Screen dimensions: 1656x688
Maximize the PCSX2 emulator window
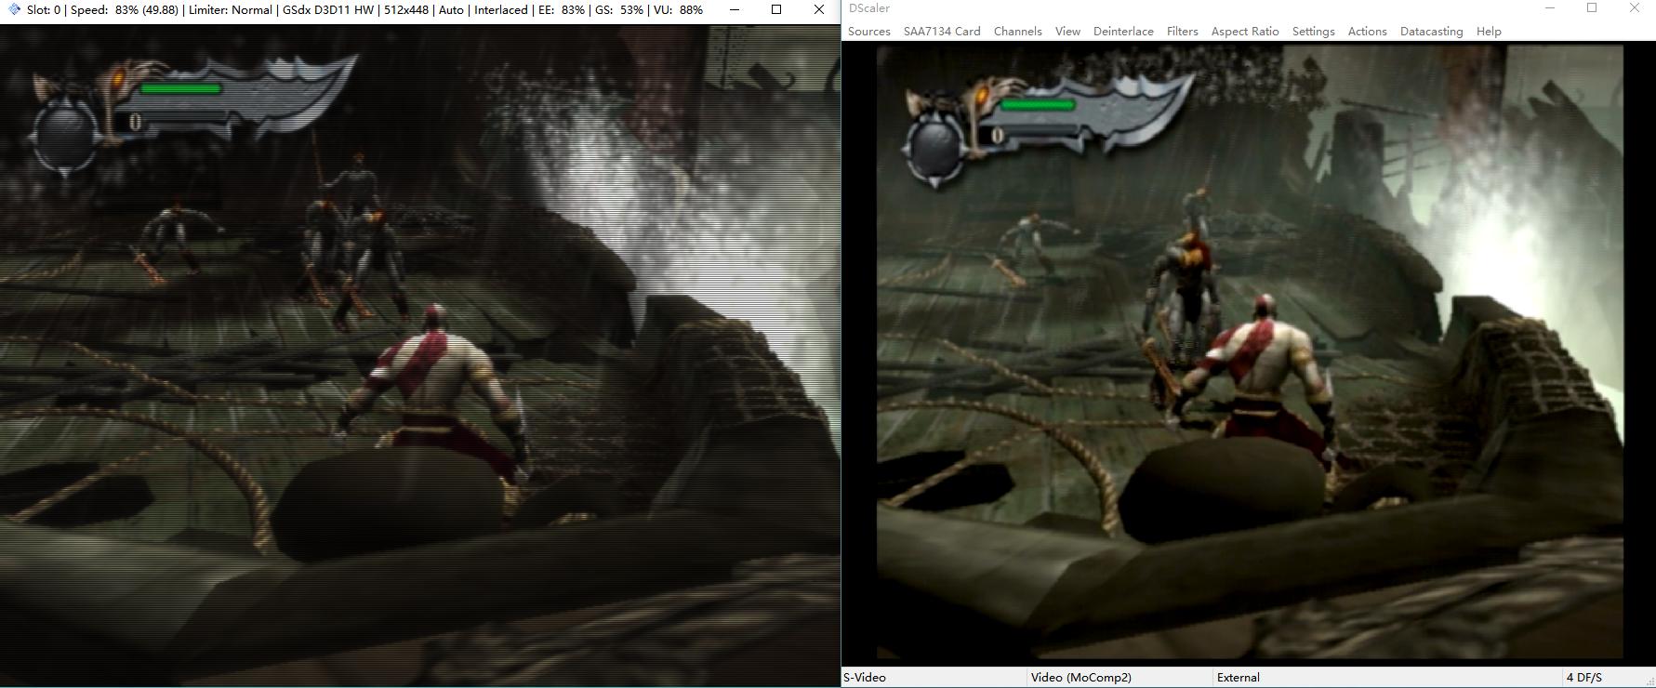776,10
